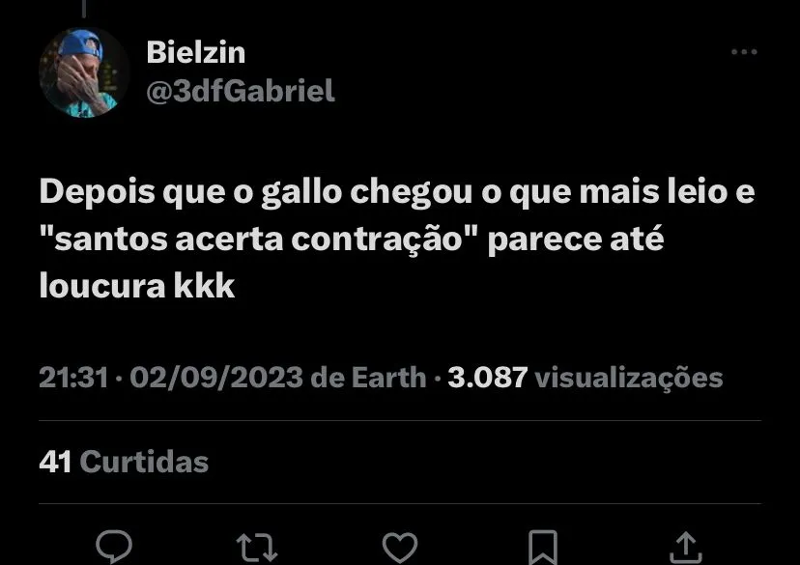Repost this tweet with the retweet arrows
The image size is (800, 565).
click(257, 548)
